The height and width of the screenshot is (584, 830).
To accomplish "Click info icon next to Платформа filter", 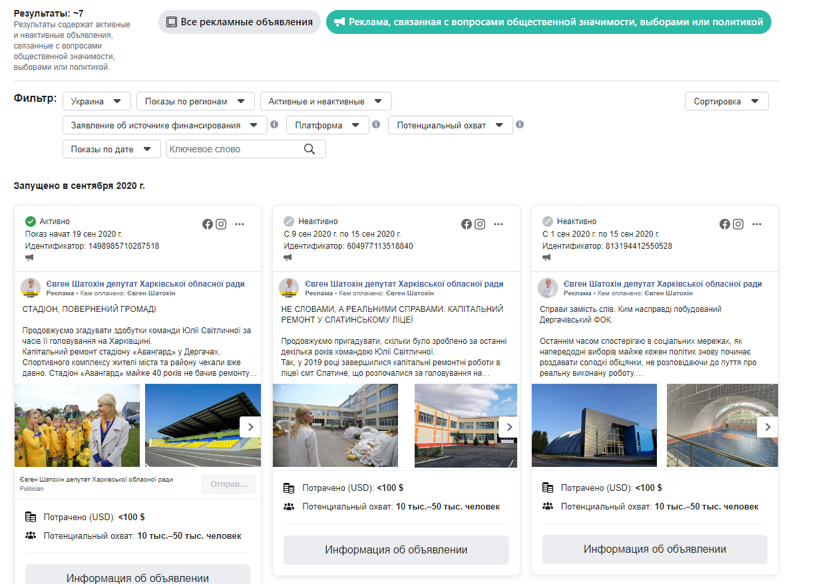I will click(x=376, y=124).
